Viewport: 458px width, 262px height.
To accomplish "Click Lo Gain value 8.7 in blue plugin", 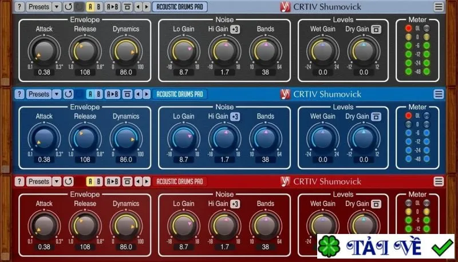I will (184, 160).
